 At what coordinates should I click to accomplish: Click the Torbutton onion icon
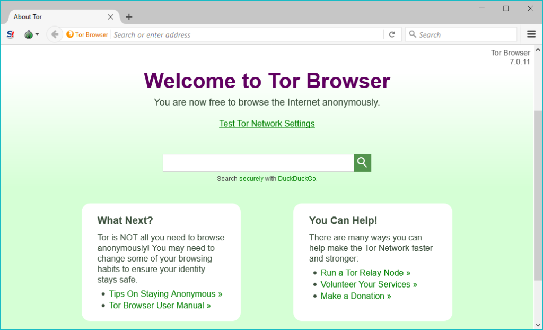tap(28, 34)
